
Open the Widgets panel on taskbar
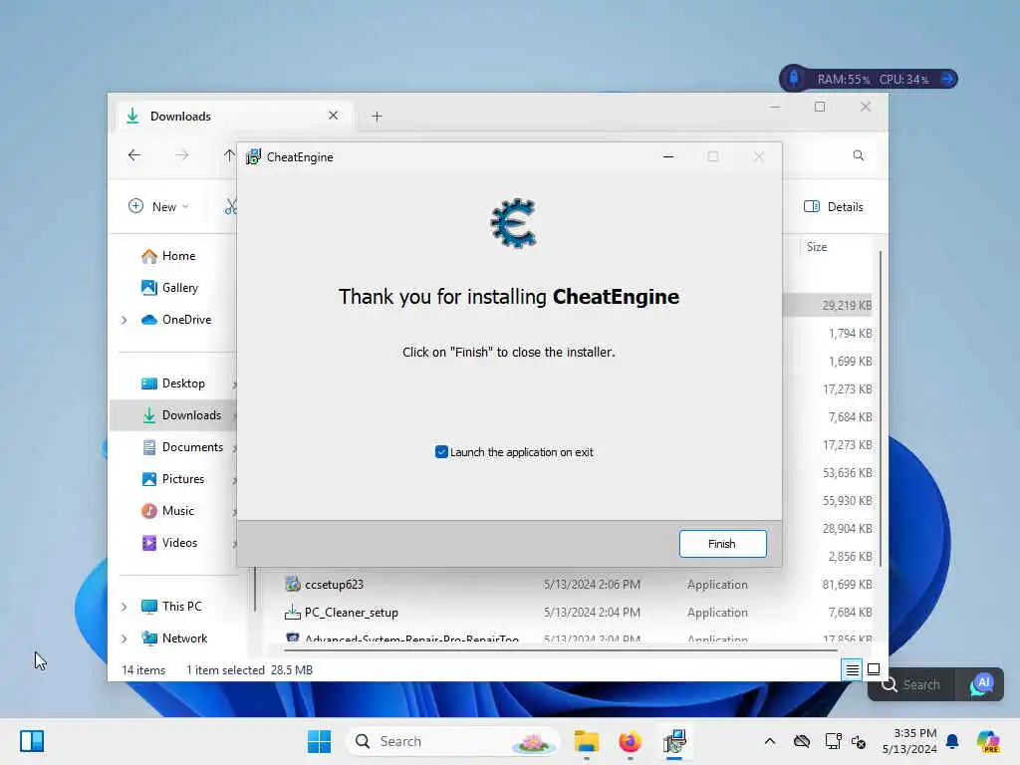tap(31, 741)
